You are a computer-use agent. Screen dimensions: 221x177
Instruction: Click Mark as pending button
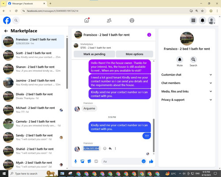click(94, 54)
